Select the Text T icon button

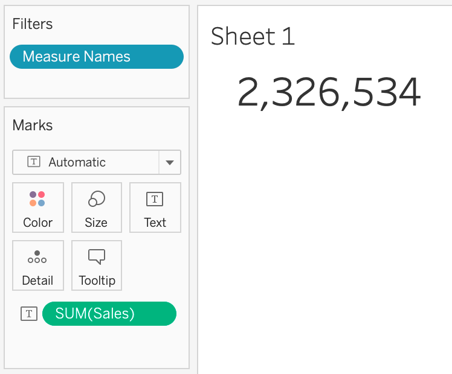[155, 199]
